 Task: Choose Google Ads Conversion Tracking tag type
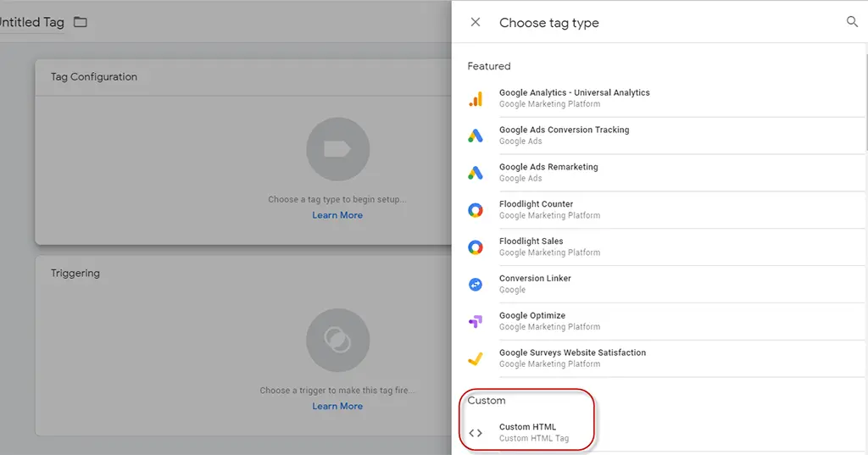pyautogui.click(x=666, y=136)
